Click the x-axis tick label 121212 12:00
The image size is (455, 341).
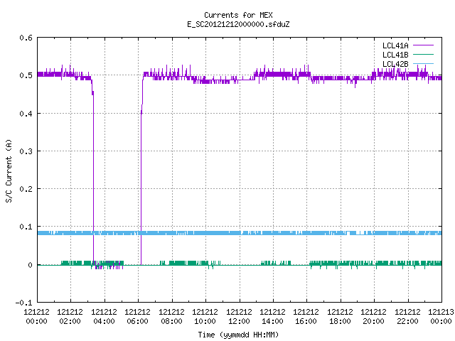point(239,317)
